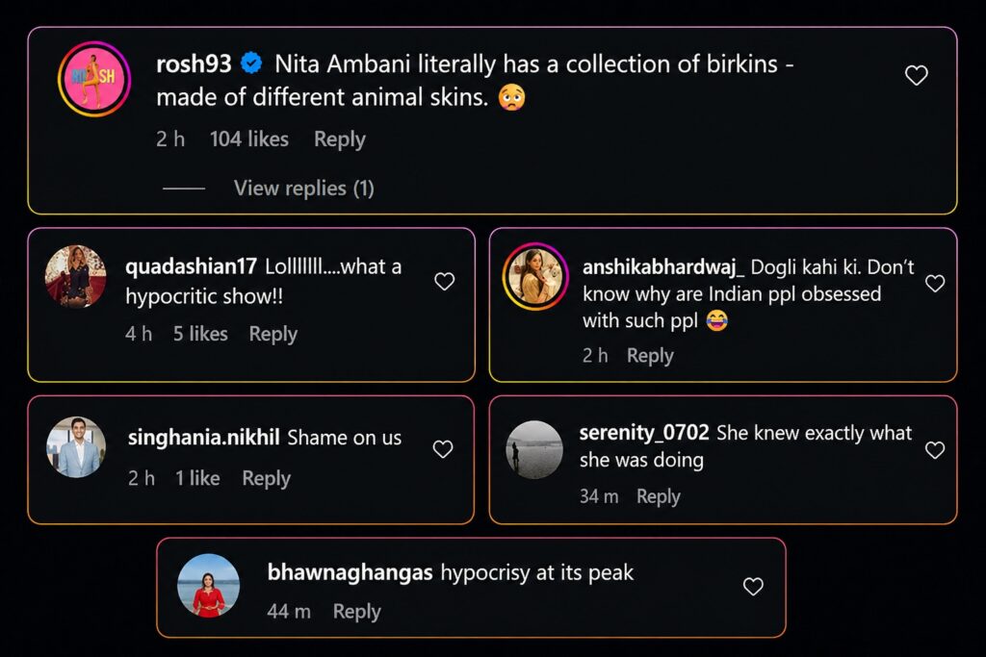Like bhawnaghangas's hypocrisy comment

coord(753,587)
